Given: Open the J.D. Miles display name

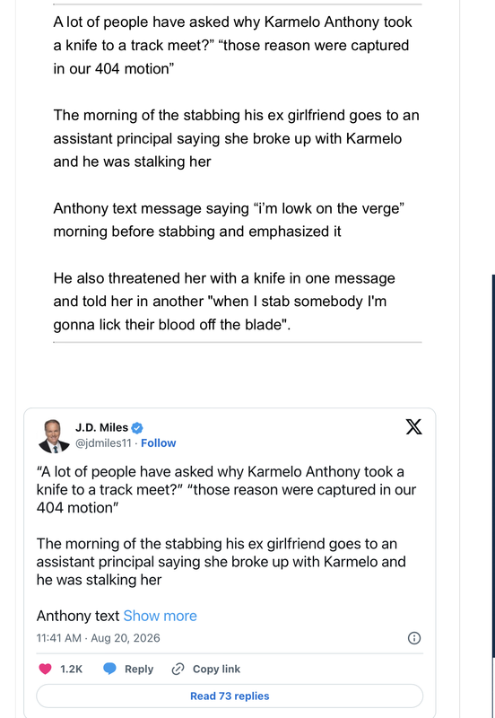Looking at the screenshot, I should click(101, 428).
